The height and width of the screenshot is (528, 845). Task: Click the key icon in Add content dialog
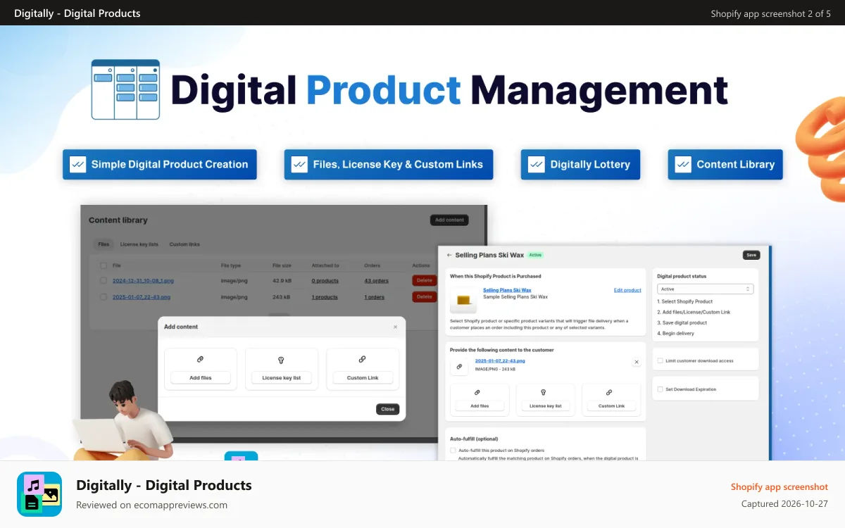[282, 359]
